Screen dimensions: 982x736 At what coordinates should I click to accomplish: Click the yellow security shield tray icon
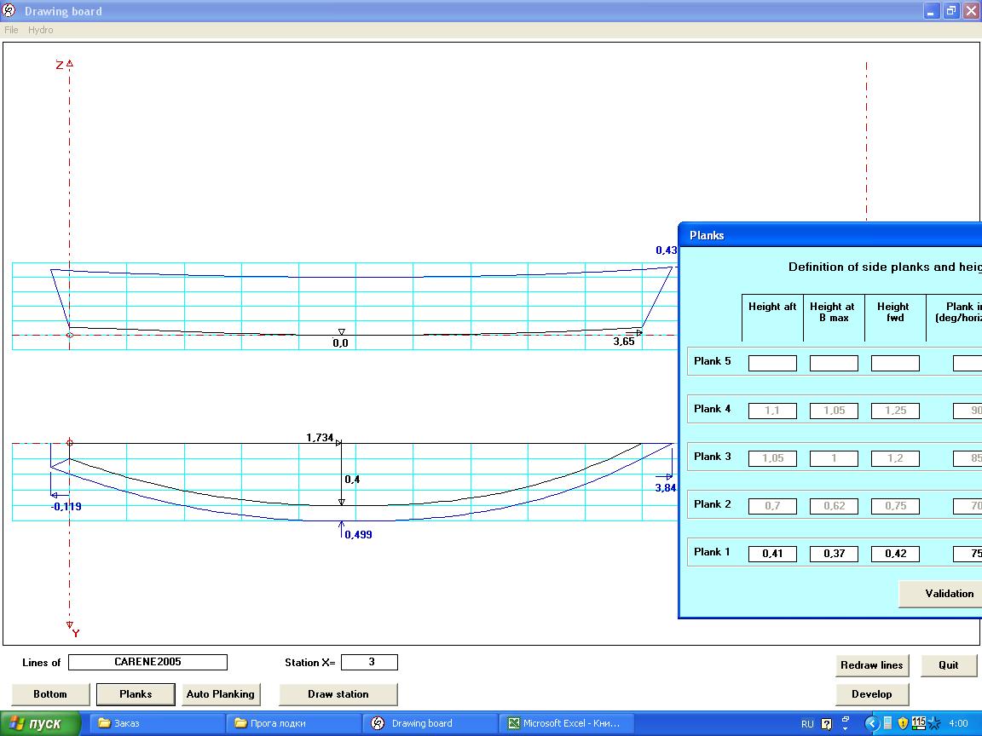click(903, 723)
